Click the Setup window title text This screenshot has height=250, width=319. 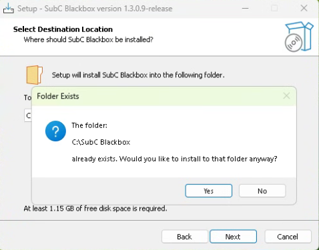[95, 9]
